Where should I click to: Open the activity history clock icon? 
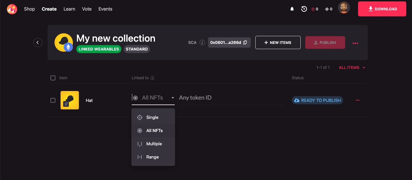point(304,9)
